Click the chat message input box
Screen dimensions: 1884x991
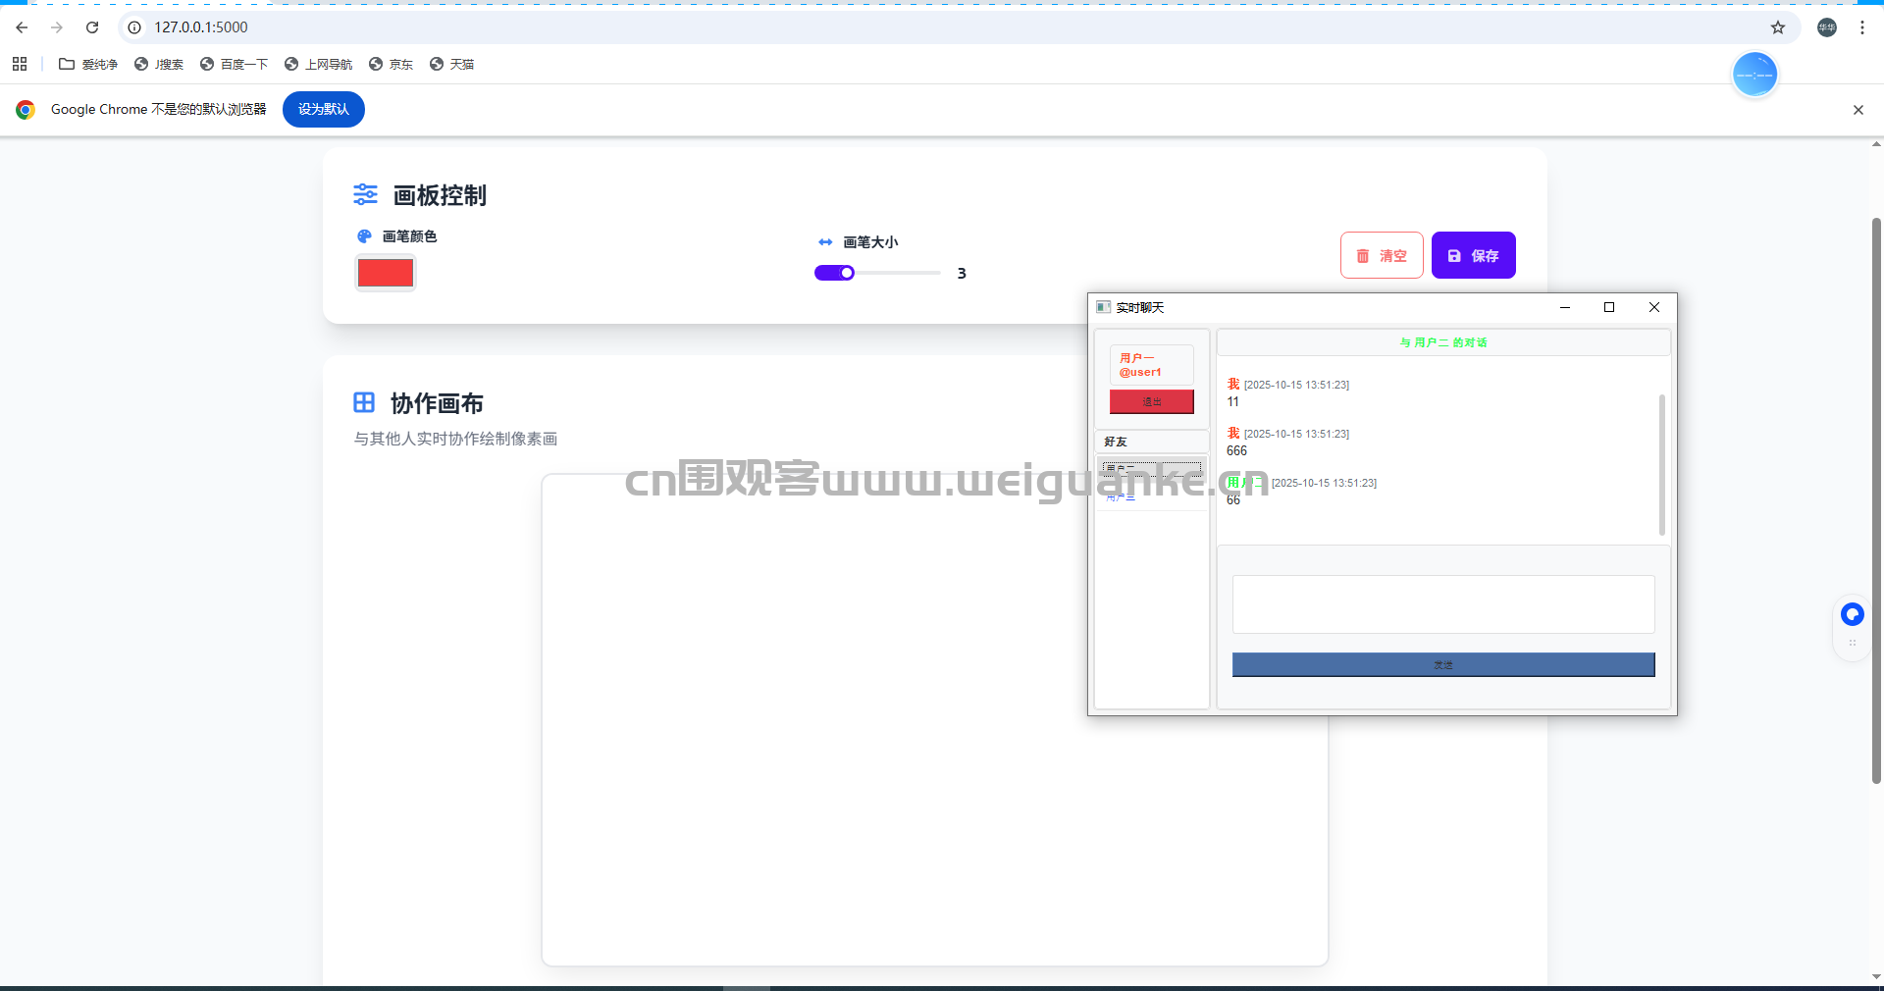point(1442,604)
